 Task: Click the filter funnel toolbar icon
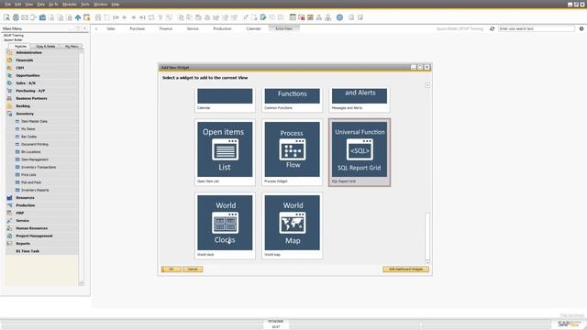161,17
